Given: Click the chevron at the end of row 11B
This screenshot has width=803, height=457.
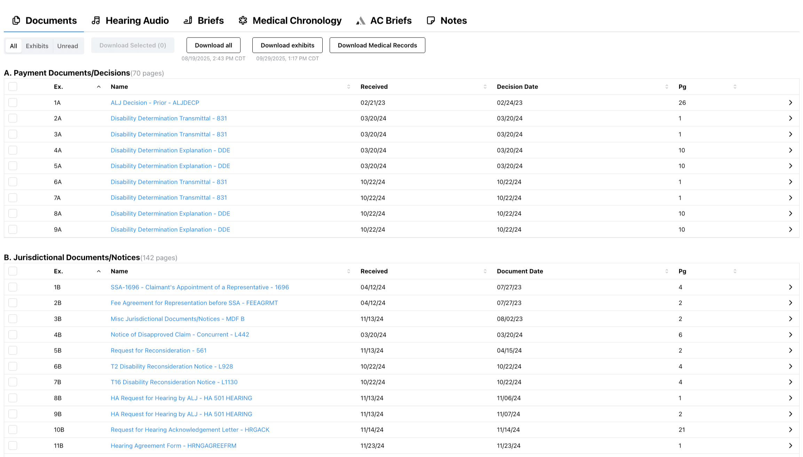Looking at the screenshot, I should (x=790, y=445).
